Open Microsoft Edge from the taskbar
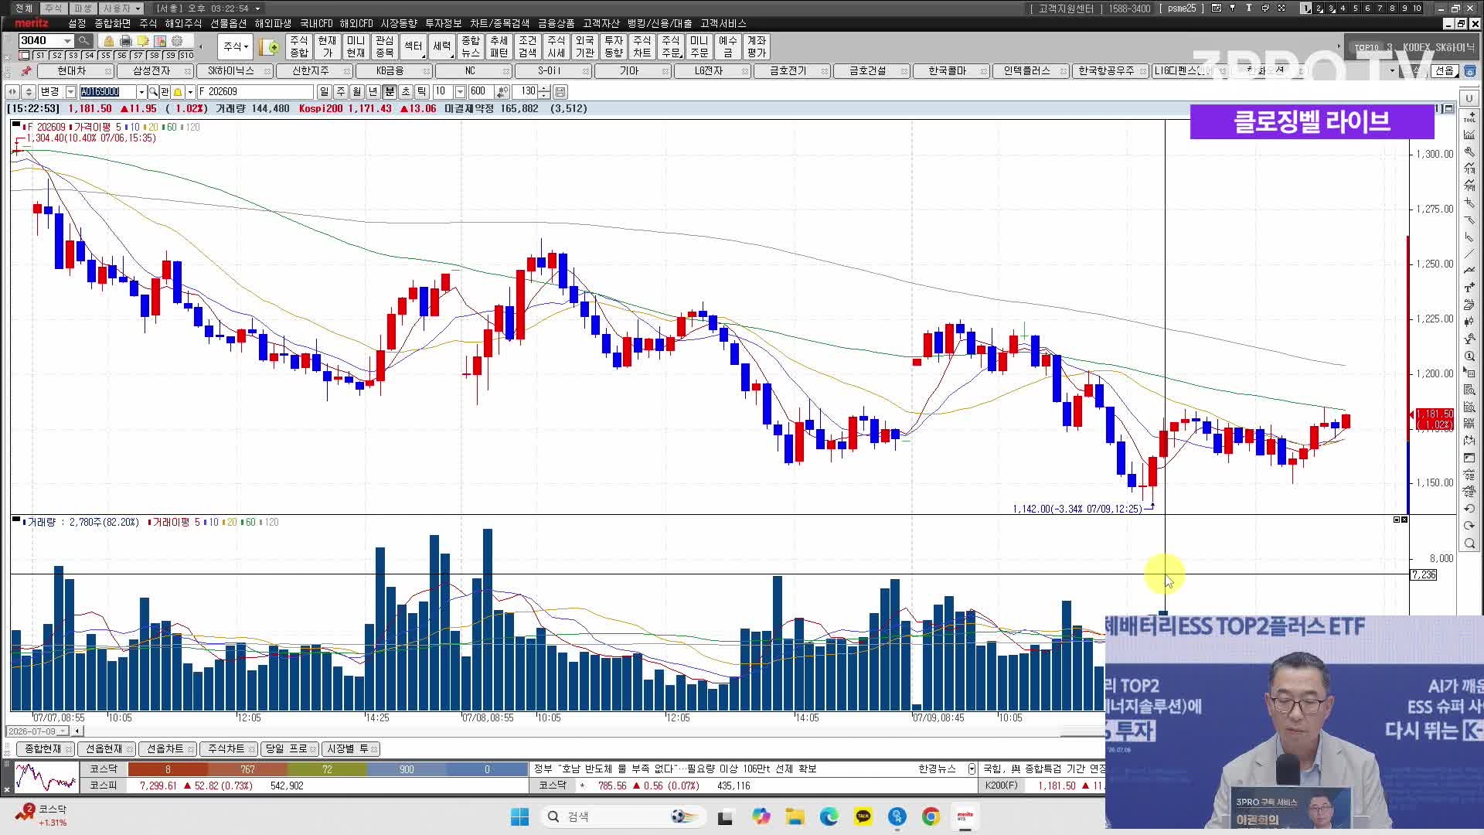 829,816
